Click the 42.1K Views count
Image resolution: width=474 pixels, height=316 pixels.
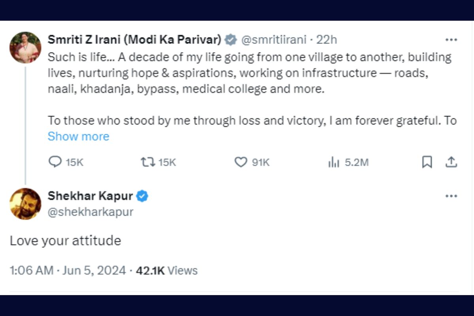(166, 271)
